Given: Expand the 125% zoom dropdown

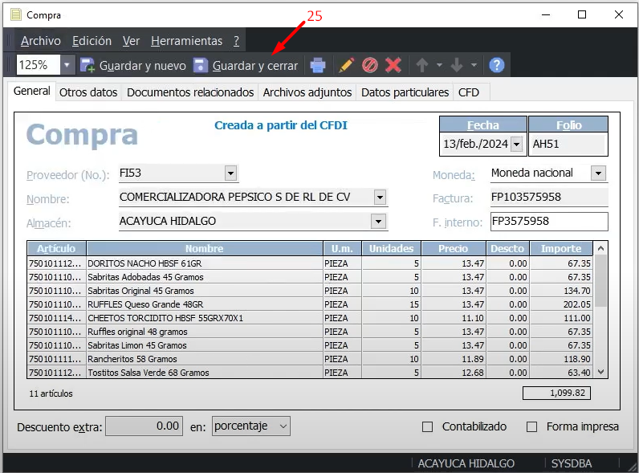Looking at the screenshot, I should [67, 65].
